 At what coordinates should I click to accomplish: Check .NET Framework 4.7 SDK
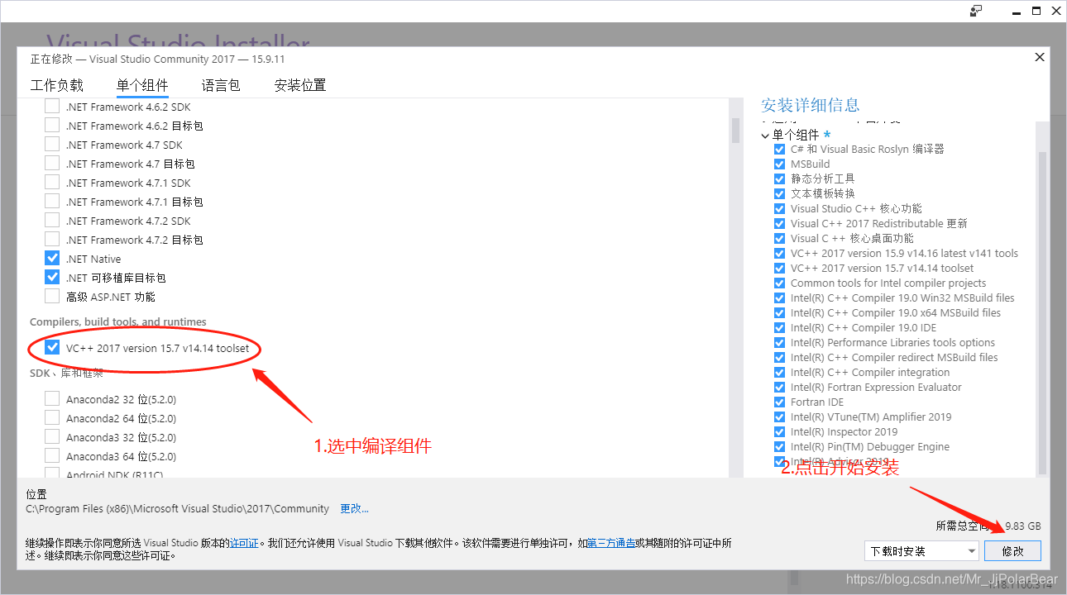pos(52,145)
